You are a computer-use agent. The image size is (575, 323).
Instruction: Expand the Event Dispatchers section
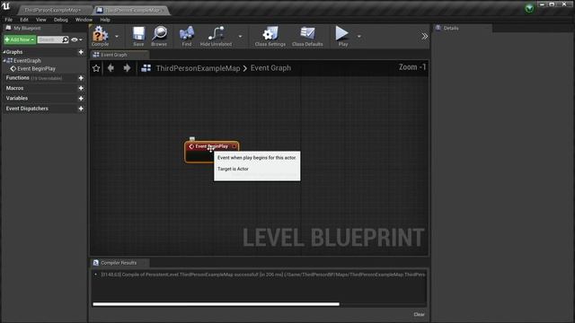pos(27,109)
